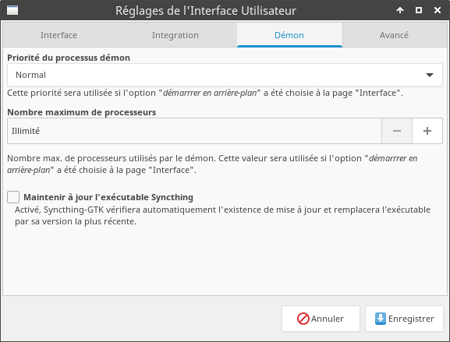Increase maximum processors with plus button
Screen dimensions: 450x342
pyautogui.click(x=427, y=131)
